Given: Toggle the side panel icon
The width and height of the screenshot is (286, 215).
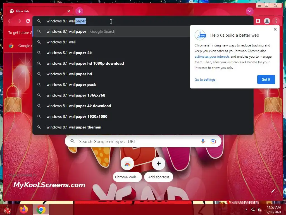Looking at the screenshot, I should click(258, 21).
